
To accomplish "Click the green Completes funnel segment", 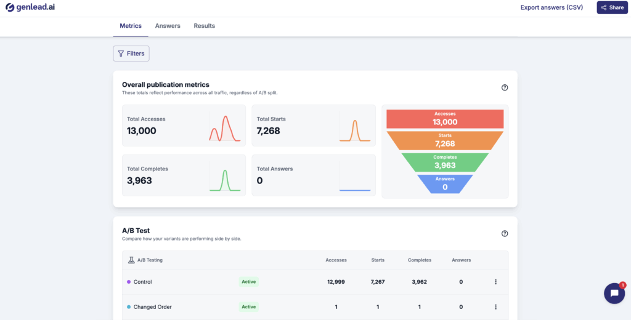I will [x=445, y=162].
